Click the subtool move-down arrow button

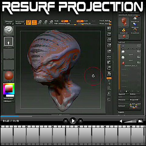tap(127, 91)
